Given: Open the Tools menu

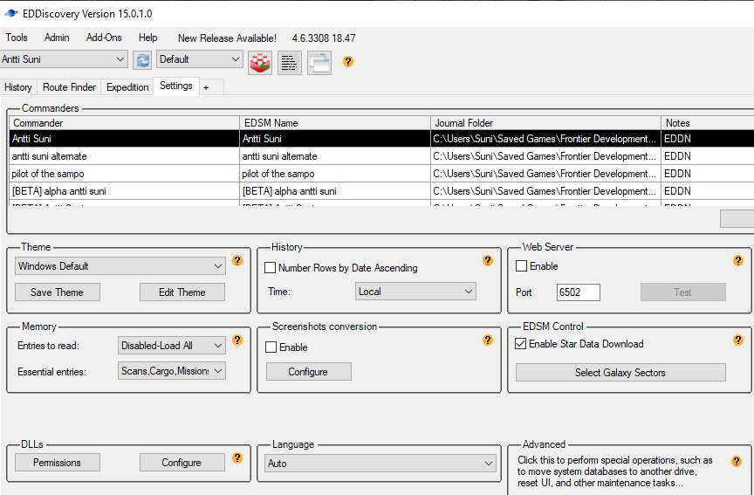Looking at the screenshot, I should point(17,38).
